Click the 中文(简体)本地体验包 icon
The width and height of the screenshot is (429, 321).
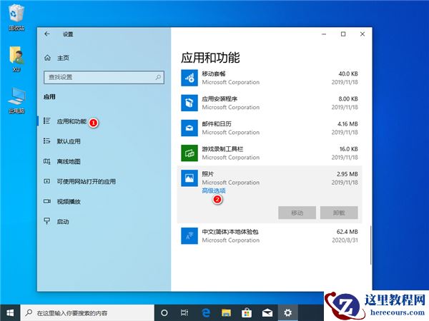(189, 236)
